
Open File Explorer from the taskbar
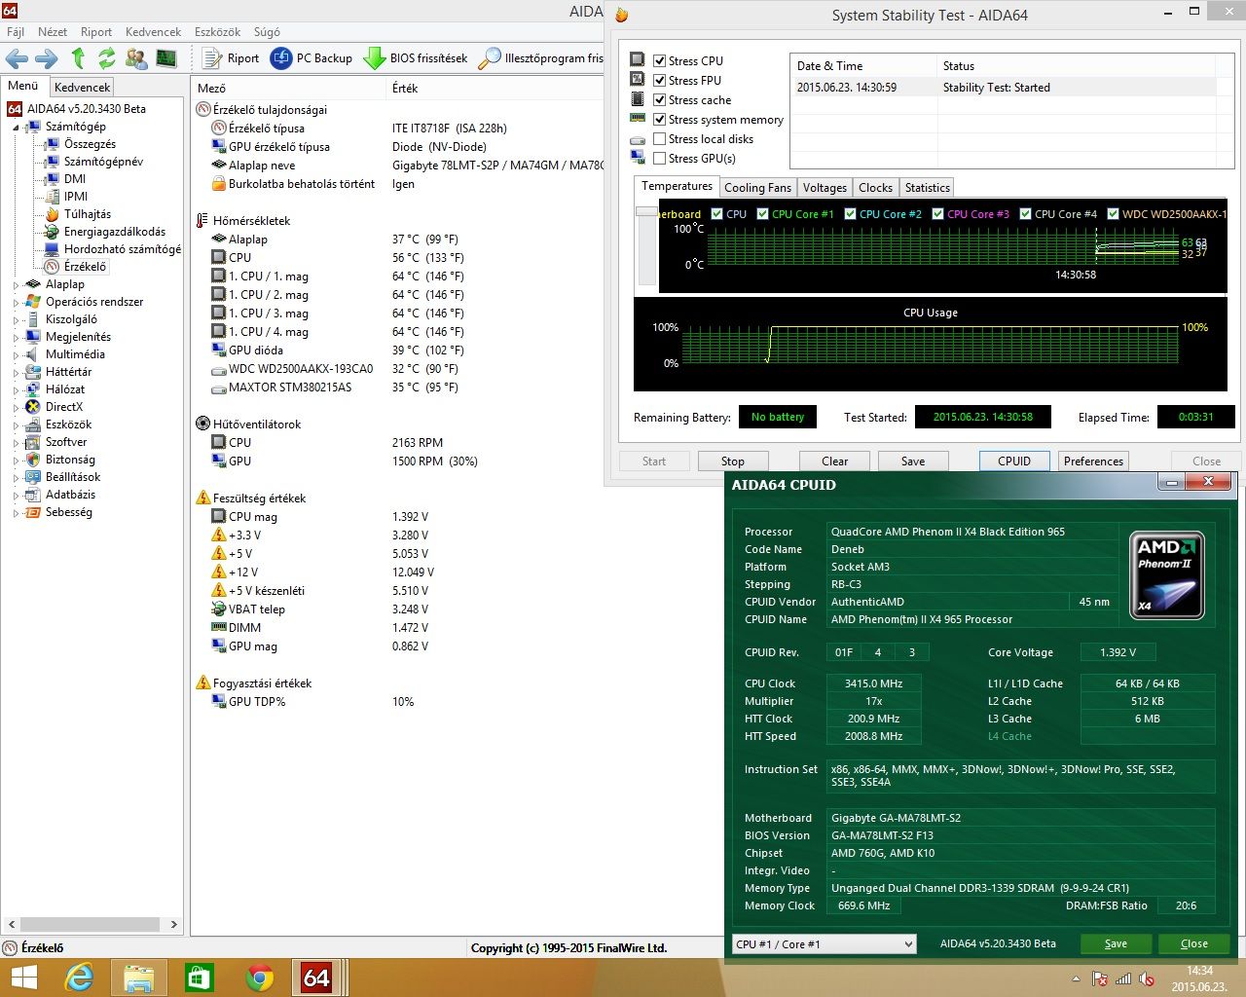(138, 978)
